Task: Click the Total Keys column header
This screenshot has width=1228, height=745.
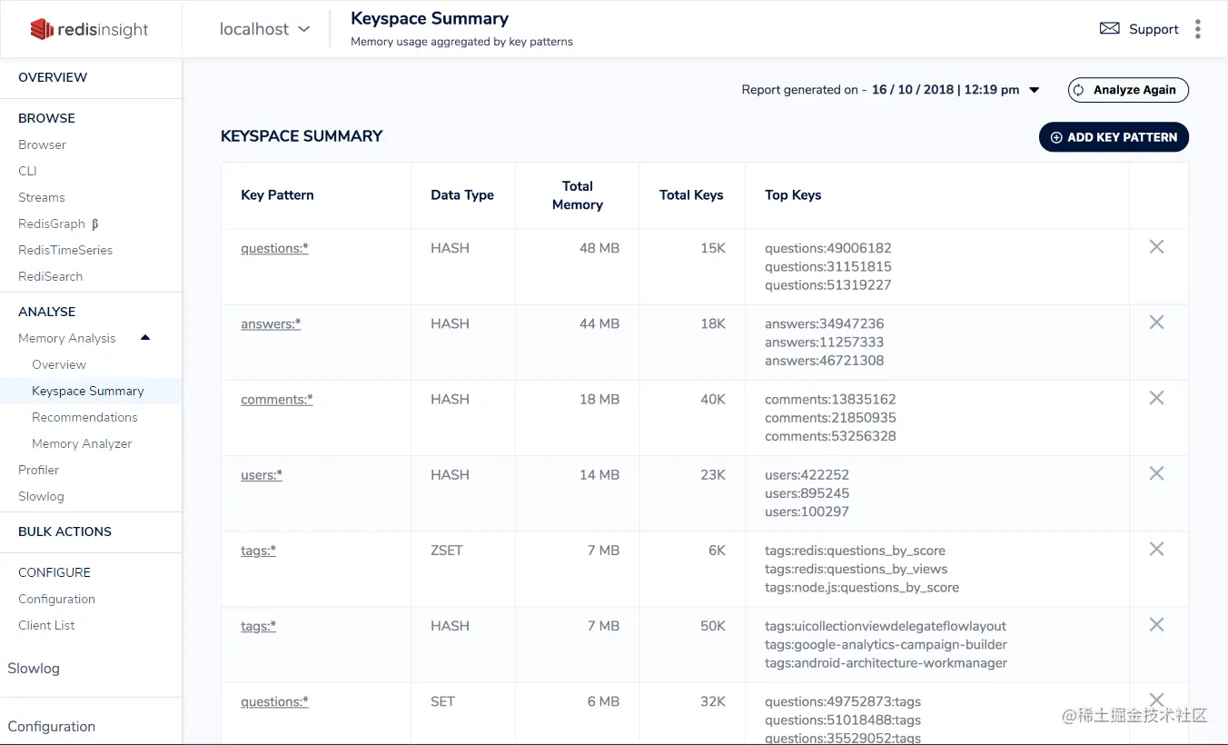Action: (691, 194)
